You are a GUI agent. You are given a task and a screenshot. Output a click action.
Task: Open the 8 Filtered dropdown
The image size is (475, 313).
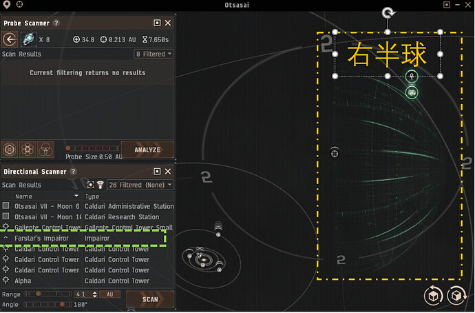(154, 54)
